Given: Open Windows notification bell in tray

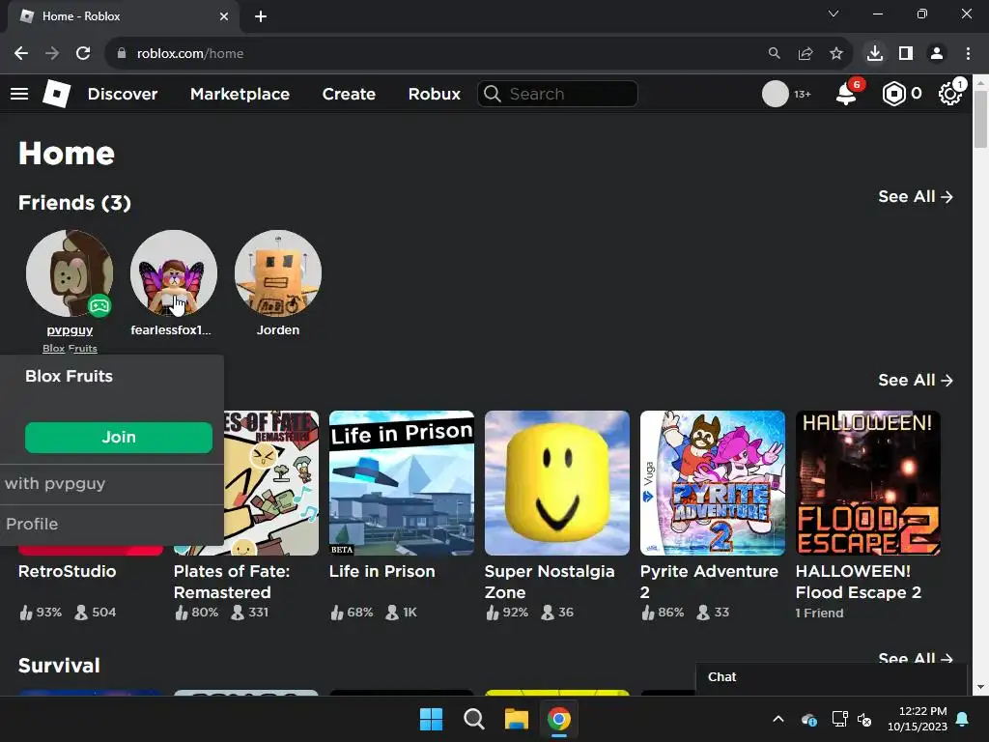Looking at the screenshot, I should 963,719.
